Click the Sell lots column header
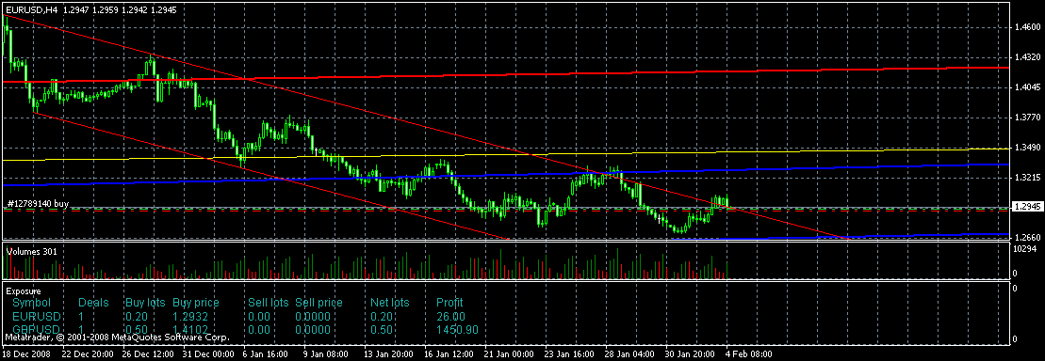The width and height of the screenshot is (1045, 361). tap(268, 303)
